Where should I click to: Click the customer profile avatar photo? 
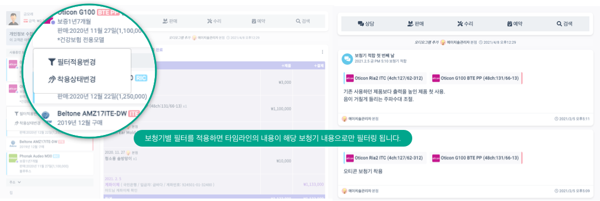click(x=13, y=18)
